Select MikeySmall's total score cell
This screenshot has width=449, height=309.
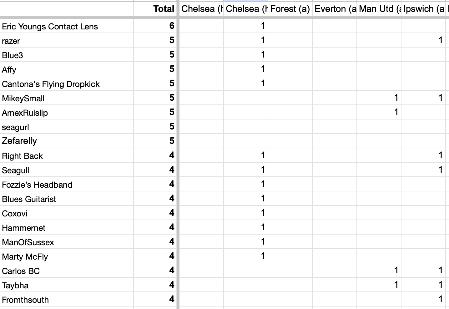coord(155,98)
